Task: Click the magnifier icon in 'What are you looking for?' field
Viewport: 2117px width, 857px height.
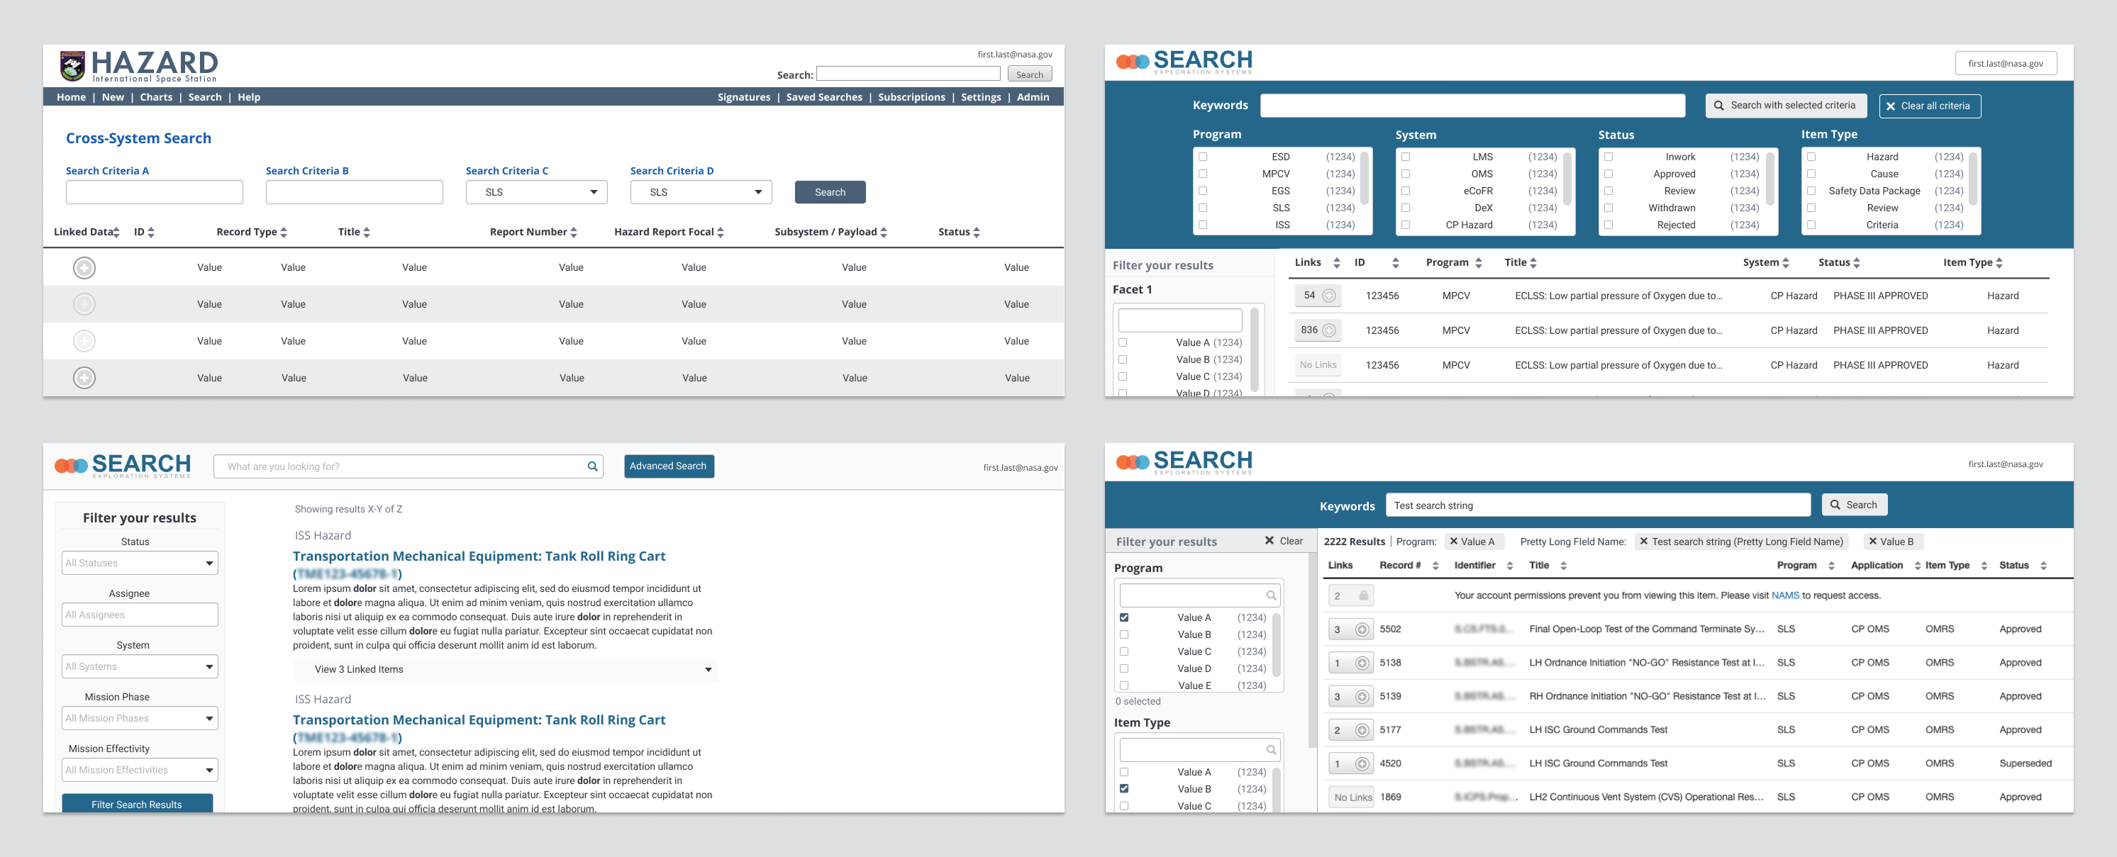Action: coord(591,466)
